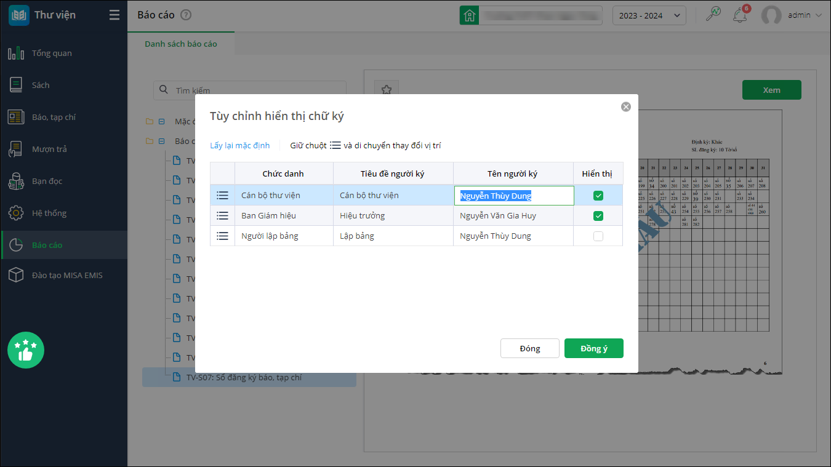Open the 2023 - 2024 school year dropdown
Screen dimensions: 831x467
[x=649, y=15]
